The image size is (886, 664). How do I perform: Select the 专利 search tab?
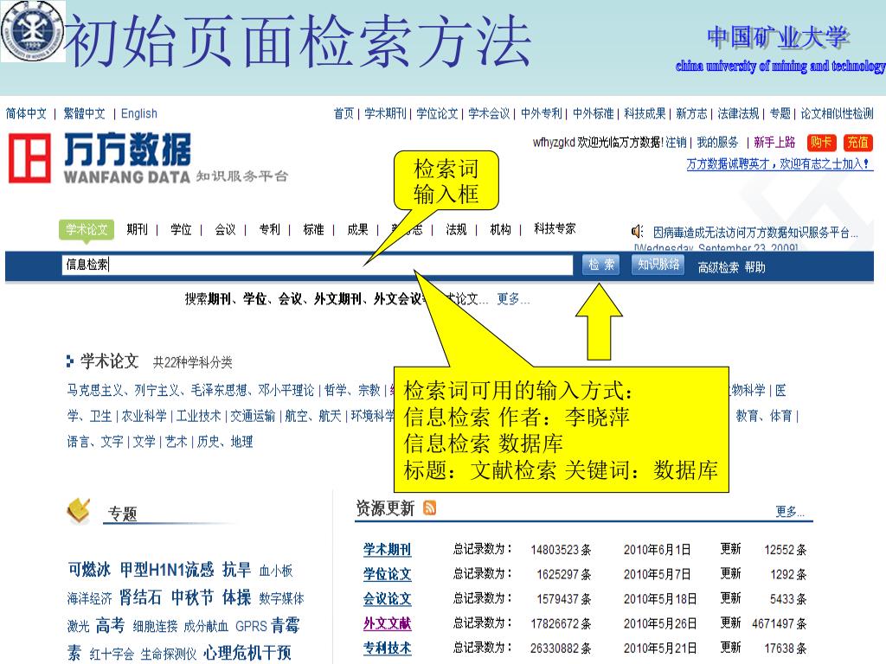[269, 230]
